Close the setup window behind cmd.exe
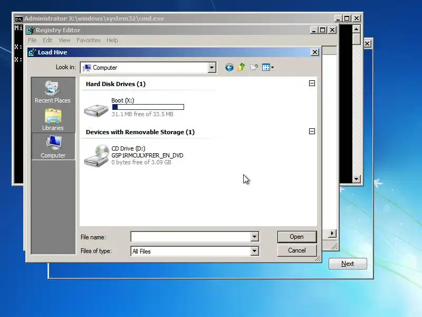This screenshot has width=422, height=317. pyautogui.click(x=367, y=44)
